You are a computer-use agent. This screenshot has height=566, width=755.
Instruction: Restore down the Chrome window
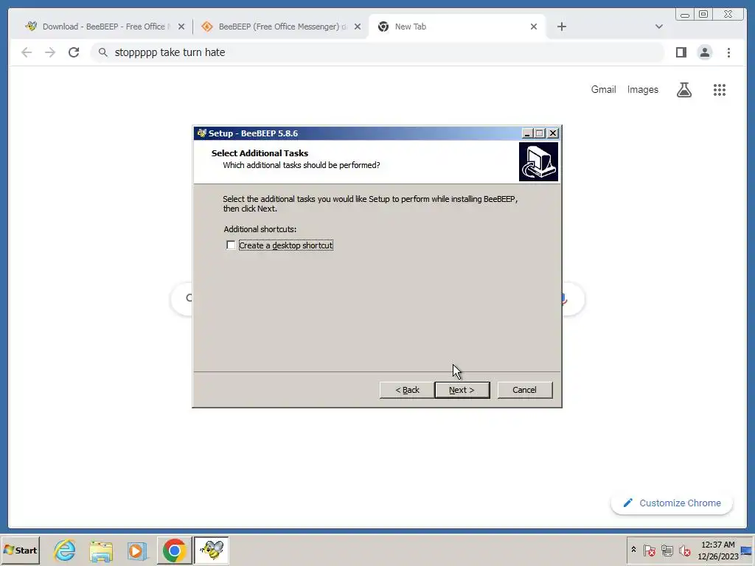[x=703, y=14]
